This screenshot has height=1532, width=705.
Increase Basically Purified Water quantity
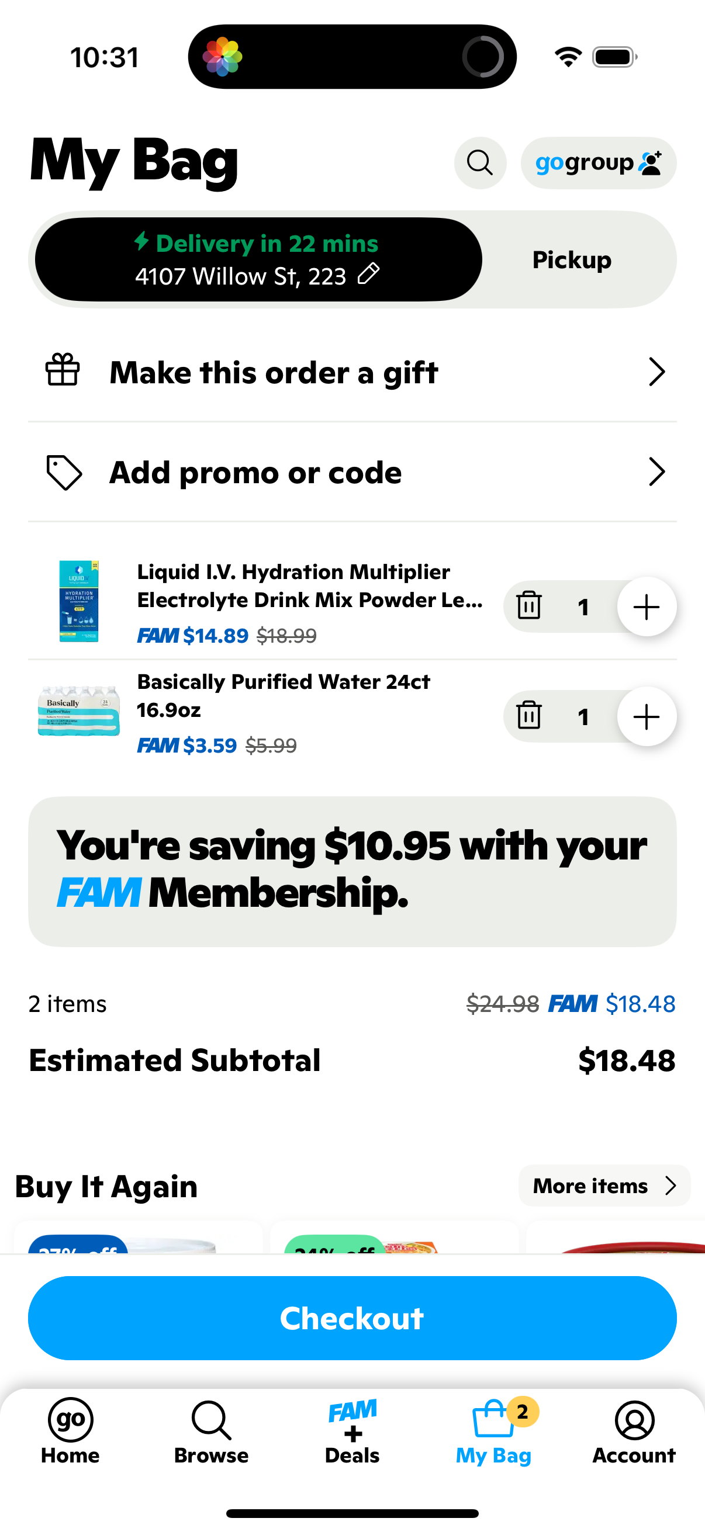point(646,717)
